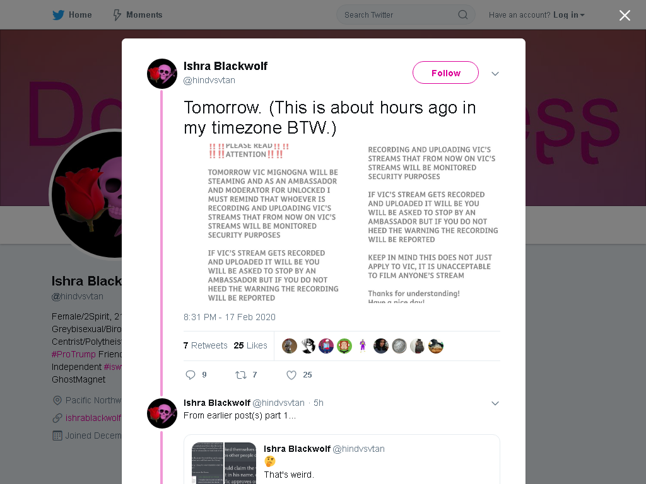The width and height of the screenshot is (646, 484).
Task: Click the reply speech bubble icon
Action: coord(191,375)
